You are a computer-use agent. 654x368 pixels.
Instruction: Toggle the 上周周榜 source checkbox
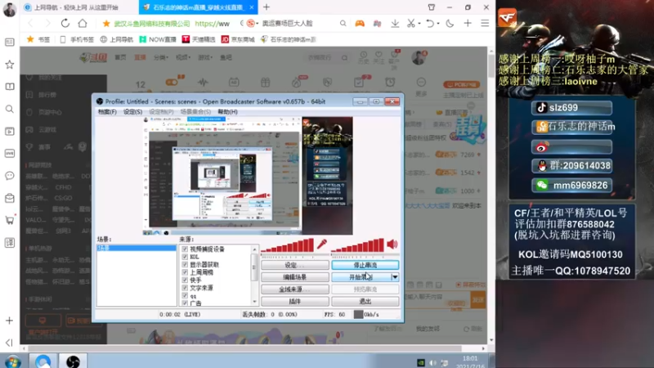tap(185, 272)
